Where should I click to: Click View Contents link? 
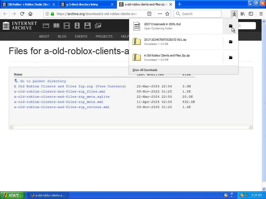point(111,86)
